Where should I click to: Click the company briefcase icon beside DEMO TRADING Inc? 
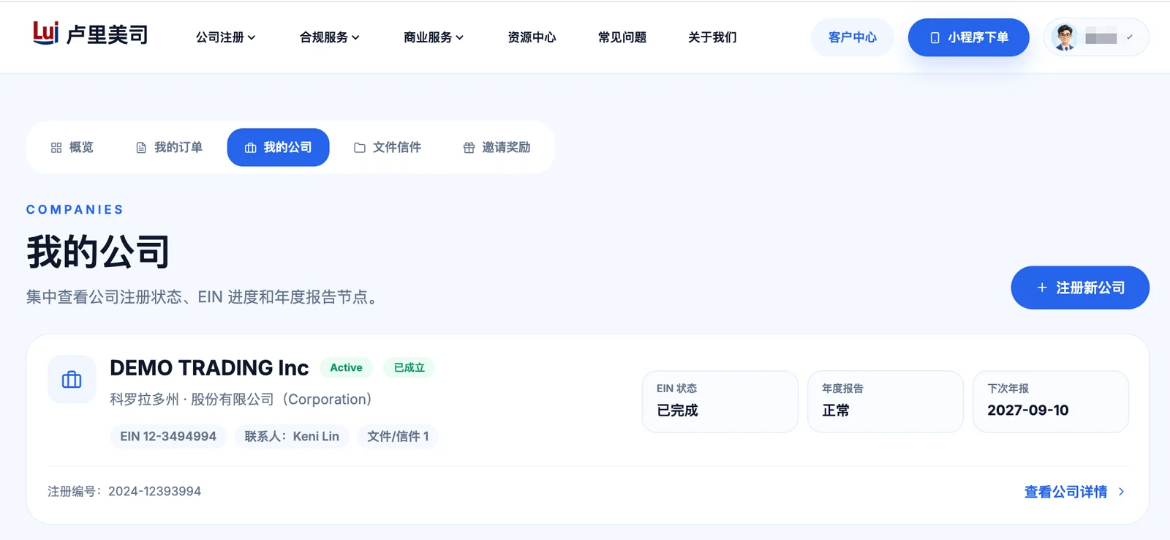(x=72, y=380)
